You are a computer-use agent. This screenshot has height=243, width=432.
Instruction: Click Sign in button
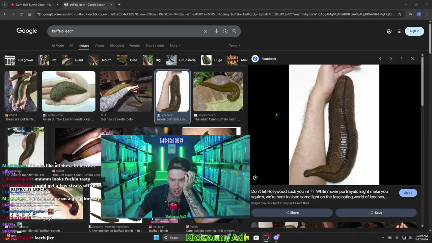point(414,31)
